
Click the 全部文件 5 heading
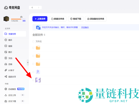[39, 35]
